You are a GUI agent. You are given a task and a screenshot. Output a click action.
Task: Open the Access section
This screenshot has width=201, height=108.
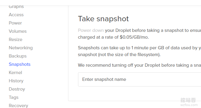coord(16,15)
